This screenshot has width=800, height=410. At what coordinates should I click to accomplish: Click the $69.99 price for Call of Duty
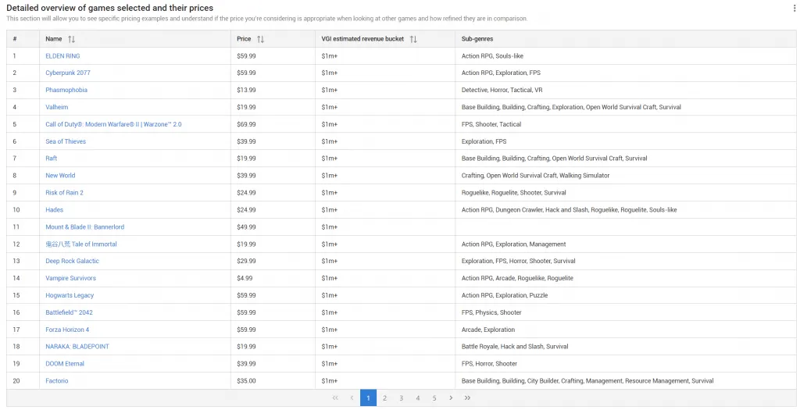click(246, 124)
